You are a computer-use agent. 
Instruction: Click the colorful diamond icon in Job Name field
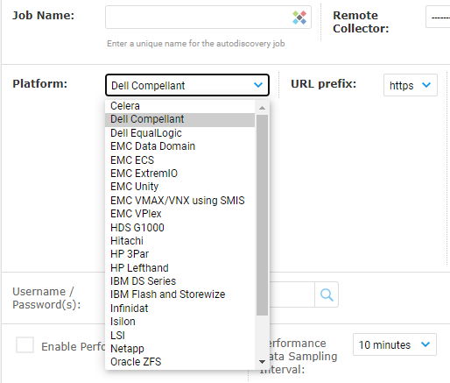point(299,18)
